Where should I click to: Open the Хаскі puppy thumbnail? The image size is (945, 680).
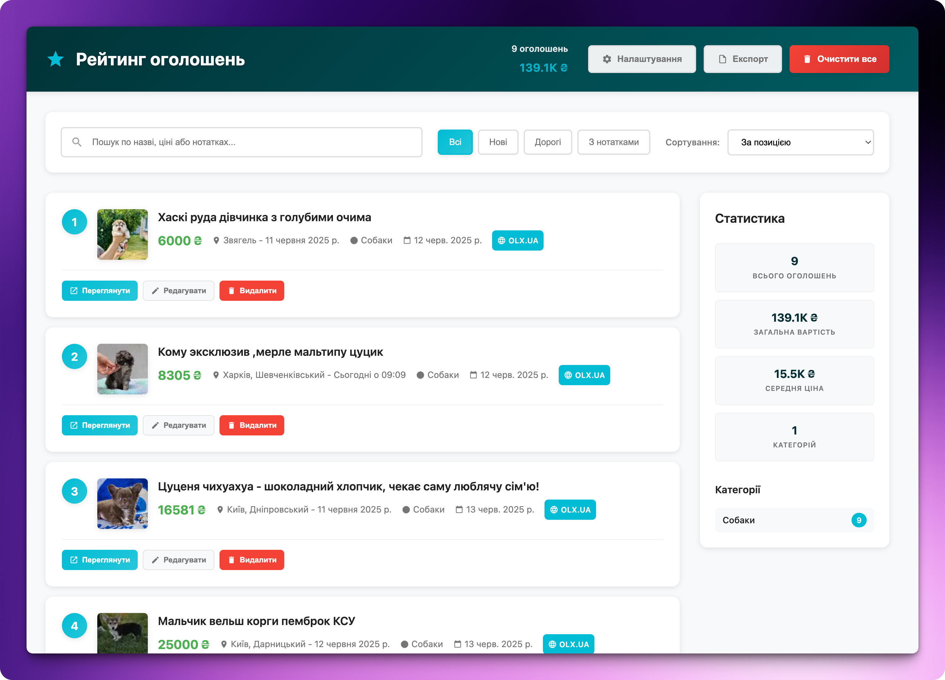123,234
